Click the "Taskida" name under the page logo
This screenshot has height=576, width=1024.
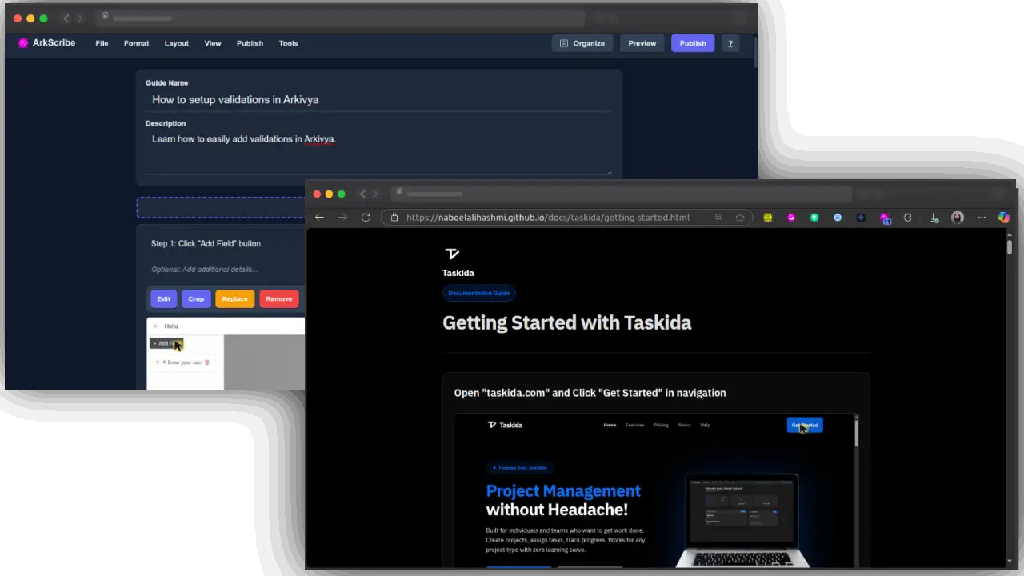458,273
